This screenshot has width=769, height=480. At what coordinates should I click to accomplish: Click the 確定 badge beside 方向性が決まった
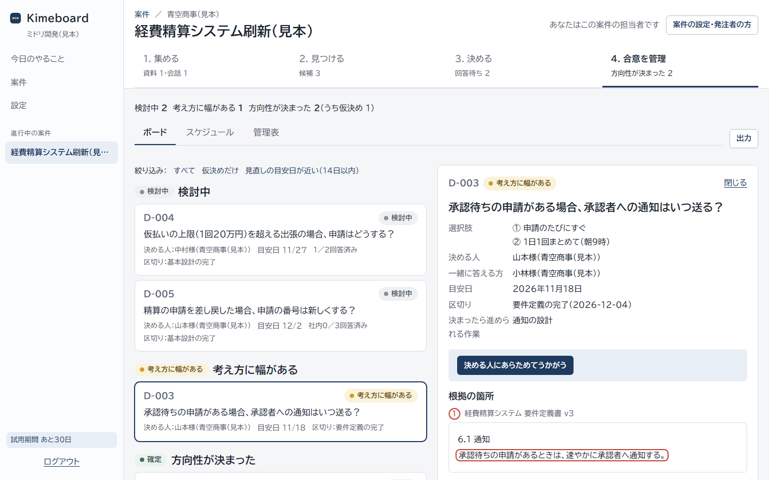pyautogui.click(x=151, y=460)
